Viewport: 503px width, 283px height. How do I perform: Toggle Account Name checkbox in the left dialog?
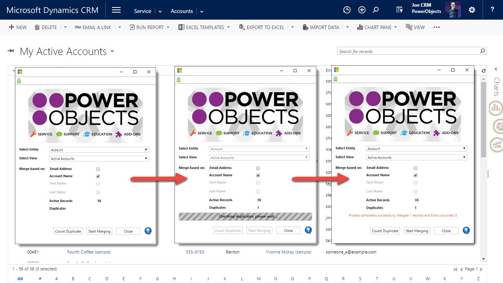(x=98, y=176)
